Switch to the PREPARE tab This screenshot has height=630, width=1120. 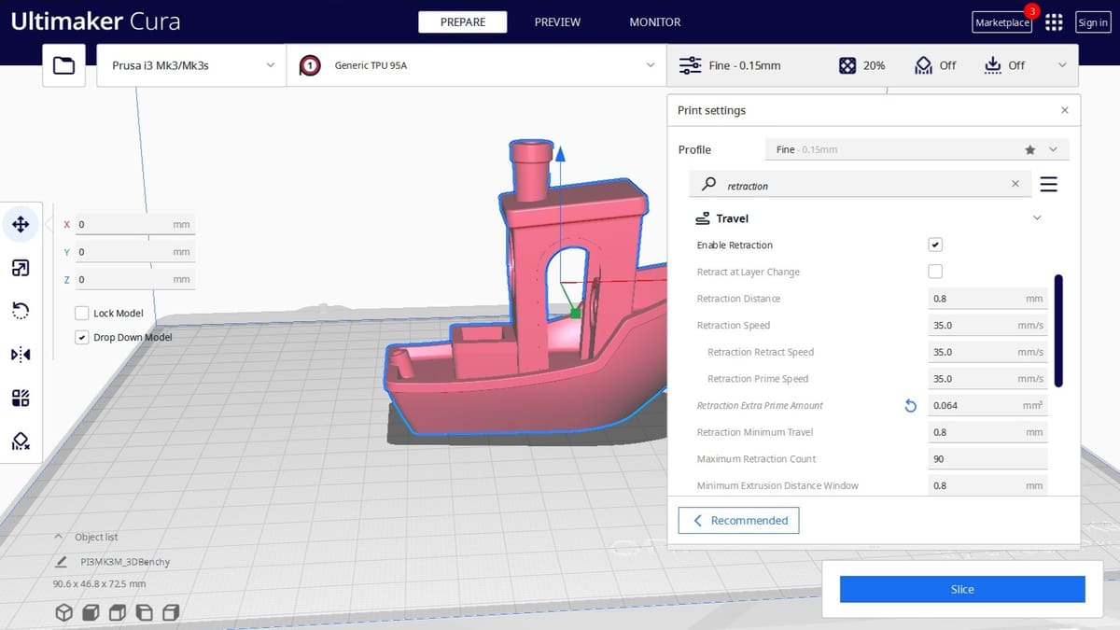click(x=463, y=22)
